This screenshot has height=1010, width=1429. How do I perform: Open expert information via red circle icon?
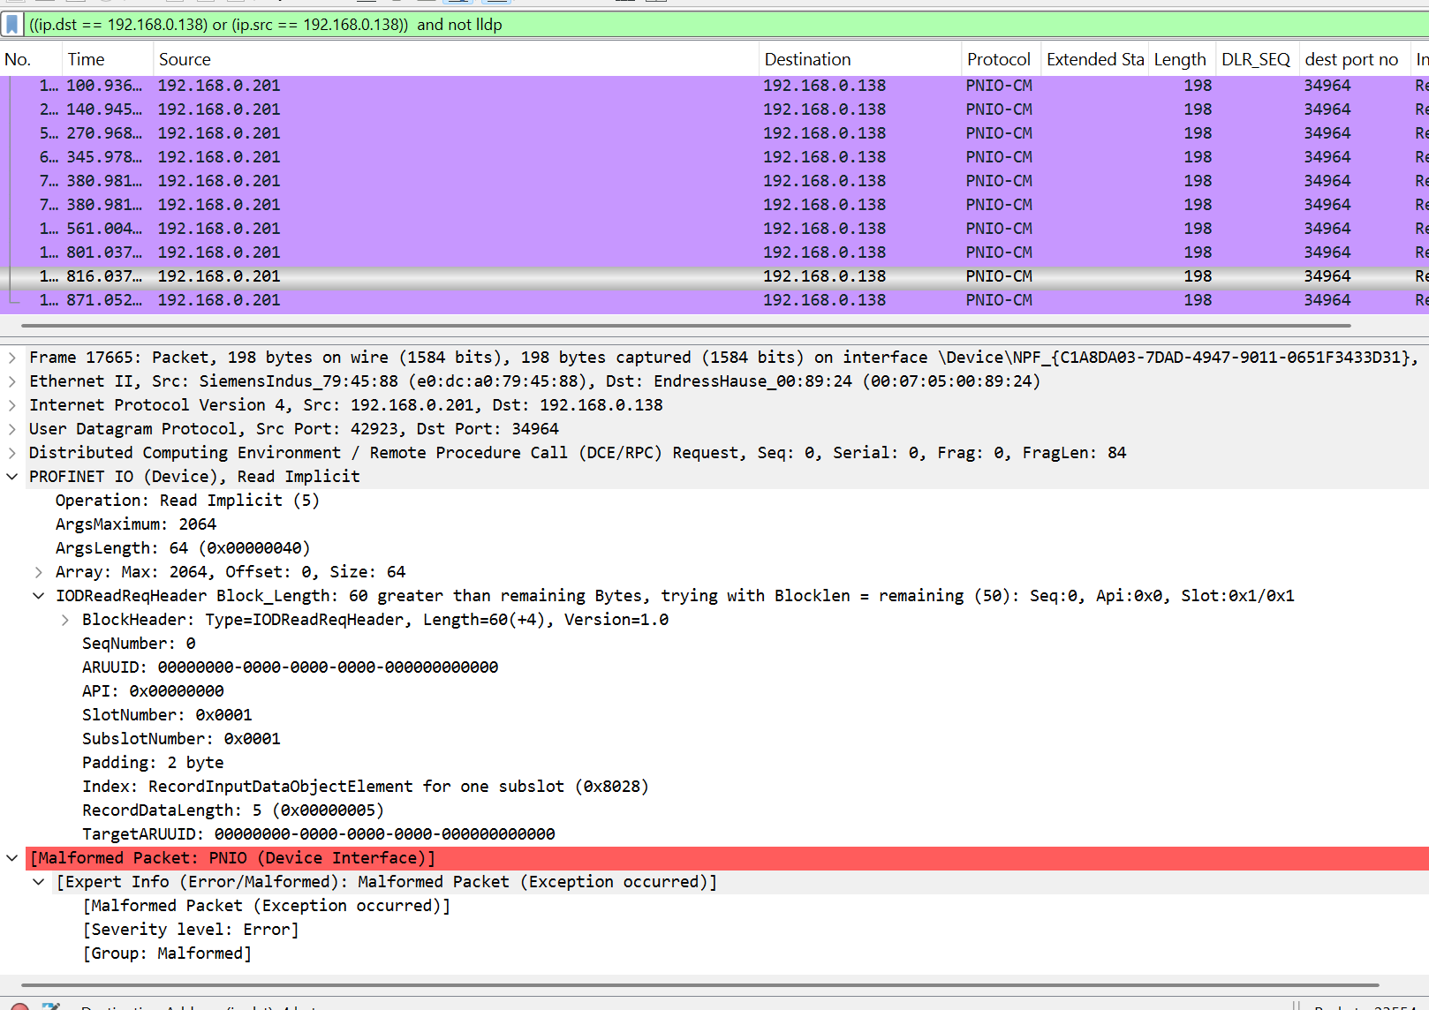[19, 1006]
